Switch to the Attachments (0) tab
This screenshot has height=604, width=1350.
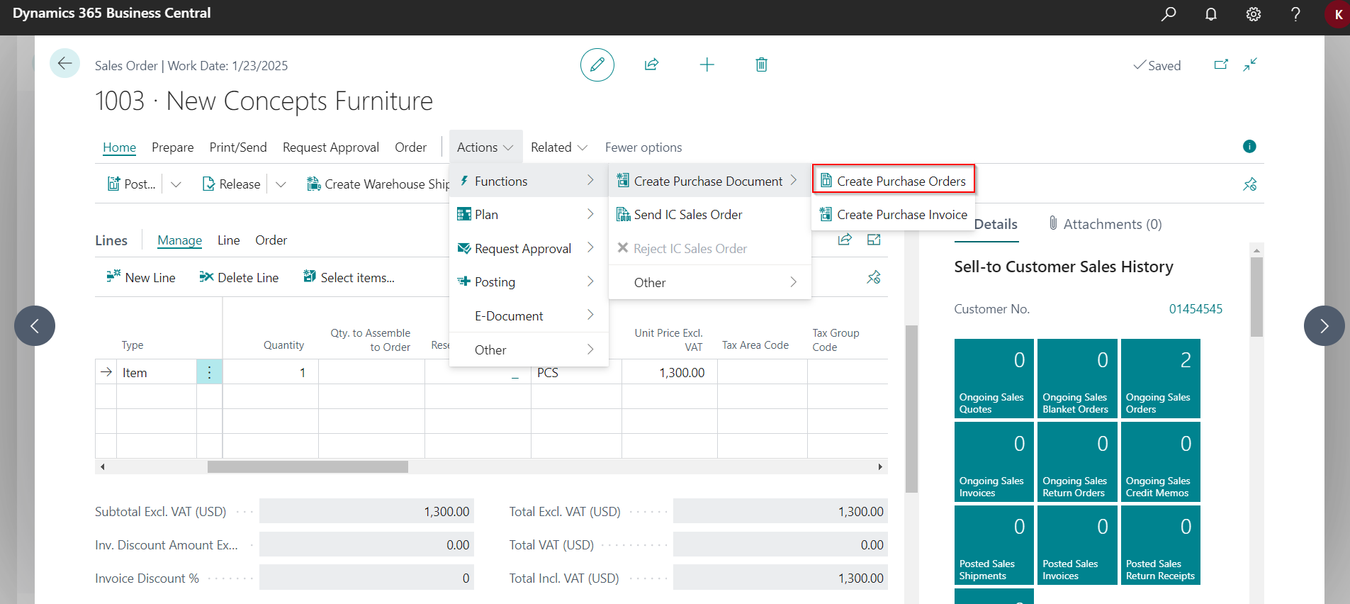coord(1105,224)
